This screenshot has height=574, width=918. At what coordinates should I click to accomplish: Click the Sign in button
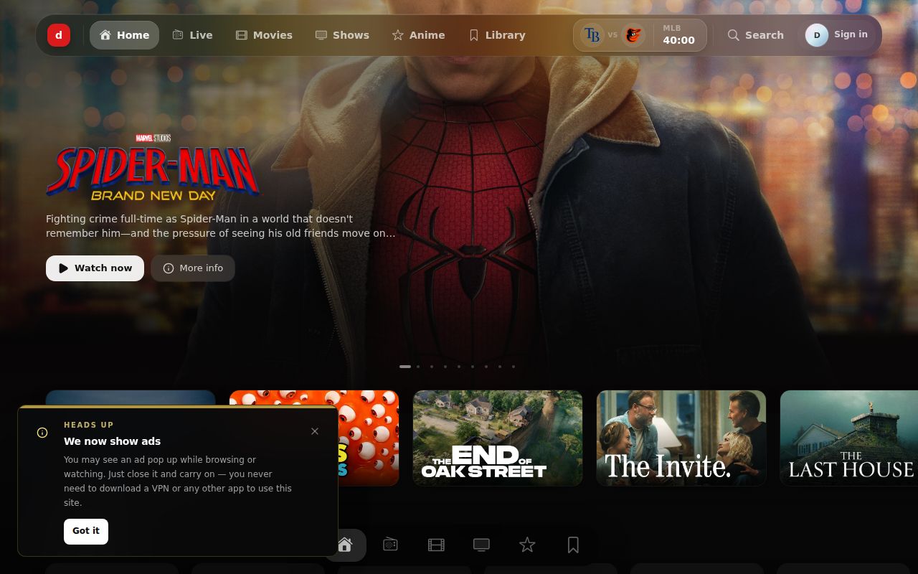coord(837,34)
